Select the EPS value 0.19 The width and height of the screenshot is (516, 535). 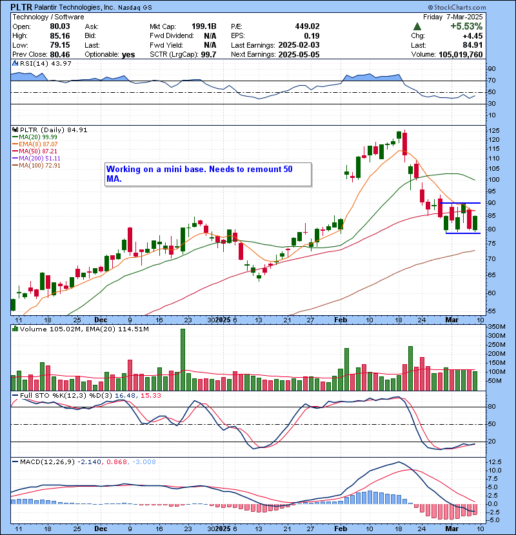pyautogui.click(x=312, y=36)
